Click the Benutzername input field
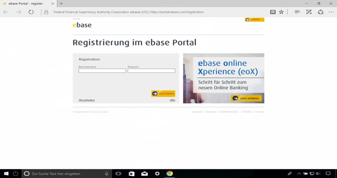This screenshot has height=178, width=337. 102,71
